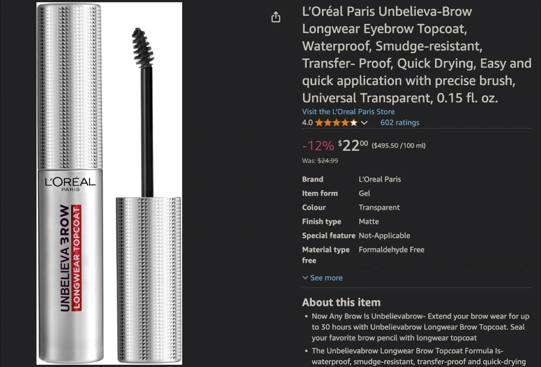Click the 4.0 rating number

click(x=307, y=123)
